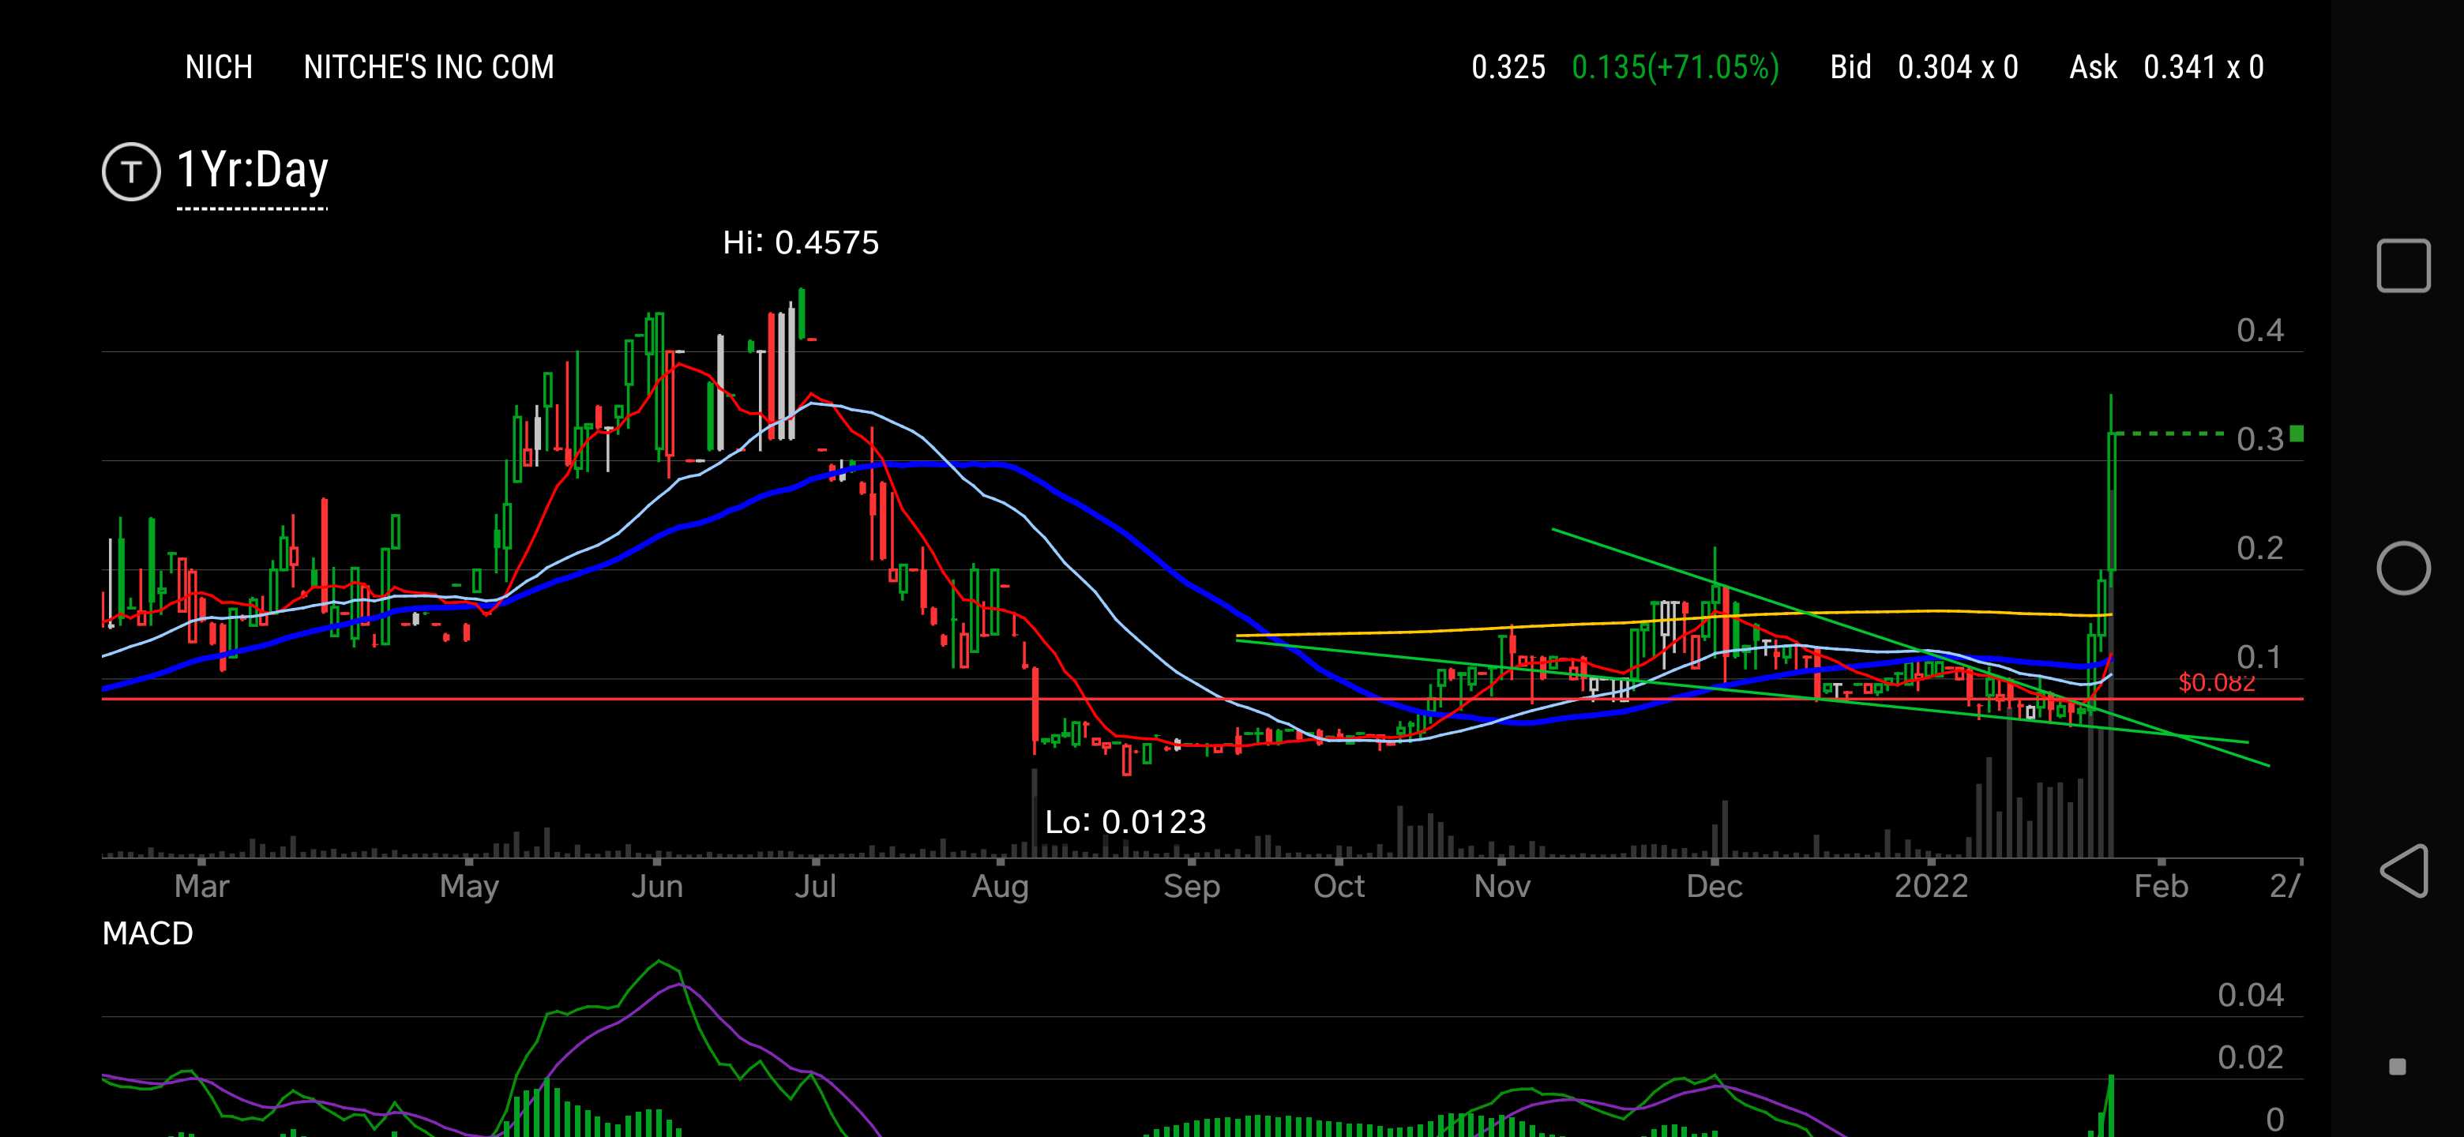2464x1137 pixels.
Task: Tap the 0.4 price axis label
Action: tap(2260, 330)
